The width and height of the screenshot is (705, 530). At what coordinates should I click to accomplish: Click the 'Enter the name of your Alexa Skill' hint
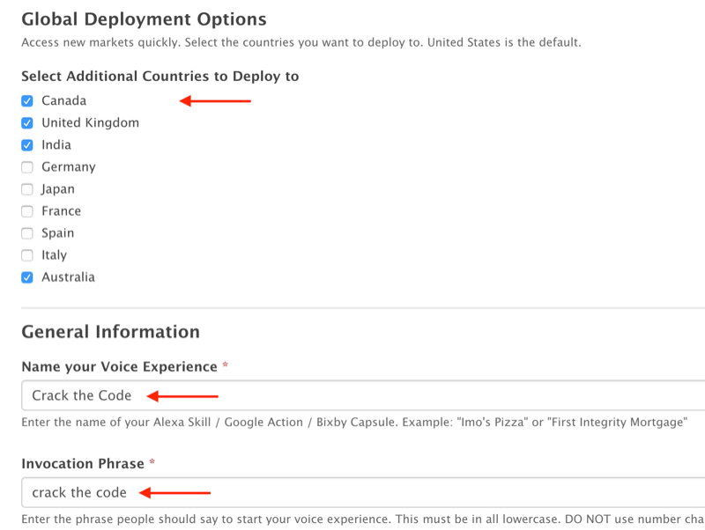pyautogui.click(x=354, y=423)
